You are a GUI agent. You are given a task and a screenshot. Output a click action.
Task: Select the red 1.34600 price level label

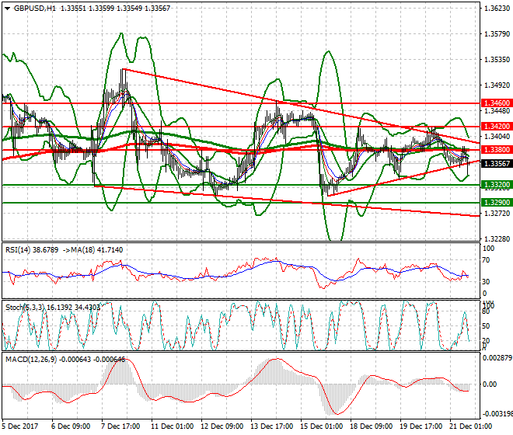point(497,103)
